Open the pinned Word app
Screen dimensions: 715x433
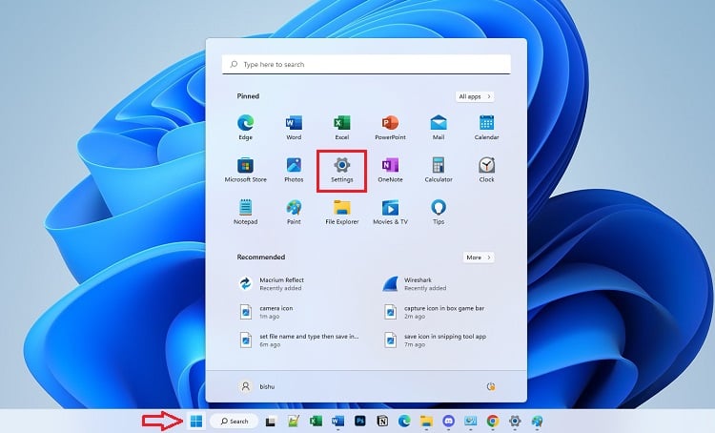click(294, 126)
